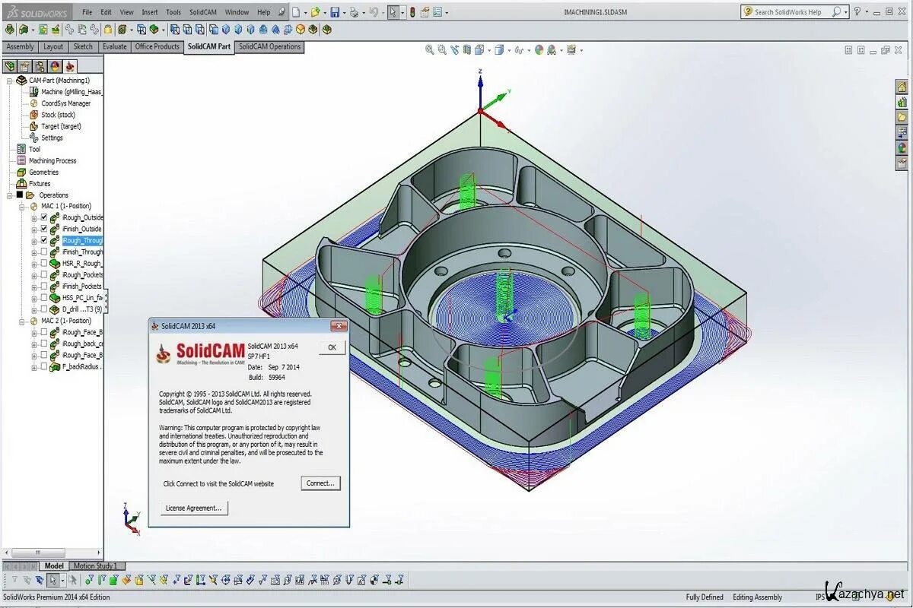The height and width of the screenshot is (608, 913).
Task: Uncheck the iFinish_Outside operation checkbox
Action: [x=43, y=229]
